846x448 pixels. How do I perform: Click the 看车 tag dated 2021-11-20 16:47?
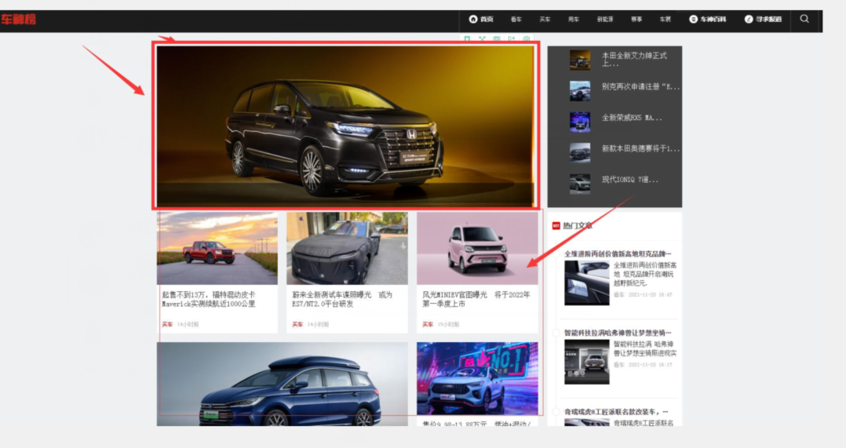619,295
